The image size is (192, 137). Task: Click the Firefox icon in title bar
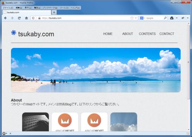pyautogui.click(x=3, y=3)
